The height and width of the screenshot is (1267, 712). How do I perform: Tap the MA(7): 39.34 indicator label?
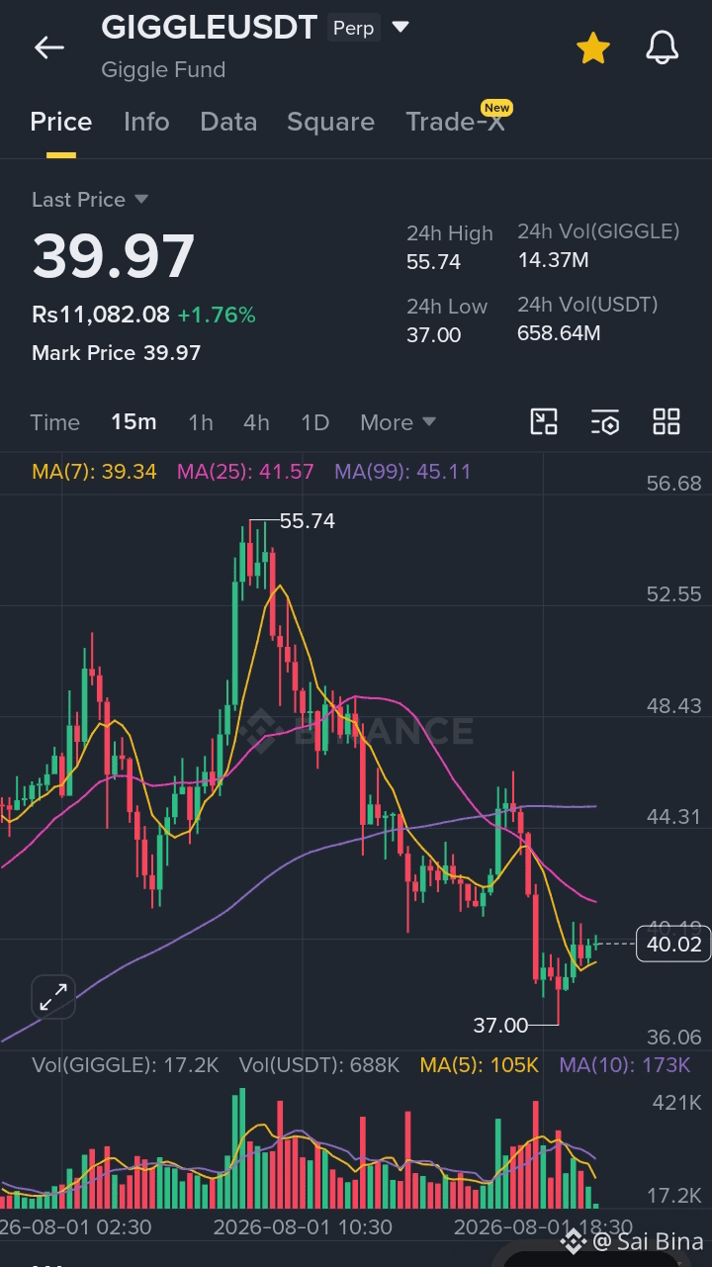[x=94, y=472]
